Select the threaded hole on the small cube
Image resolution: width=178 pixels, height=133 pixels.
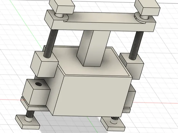point(38,84)
